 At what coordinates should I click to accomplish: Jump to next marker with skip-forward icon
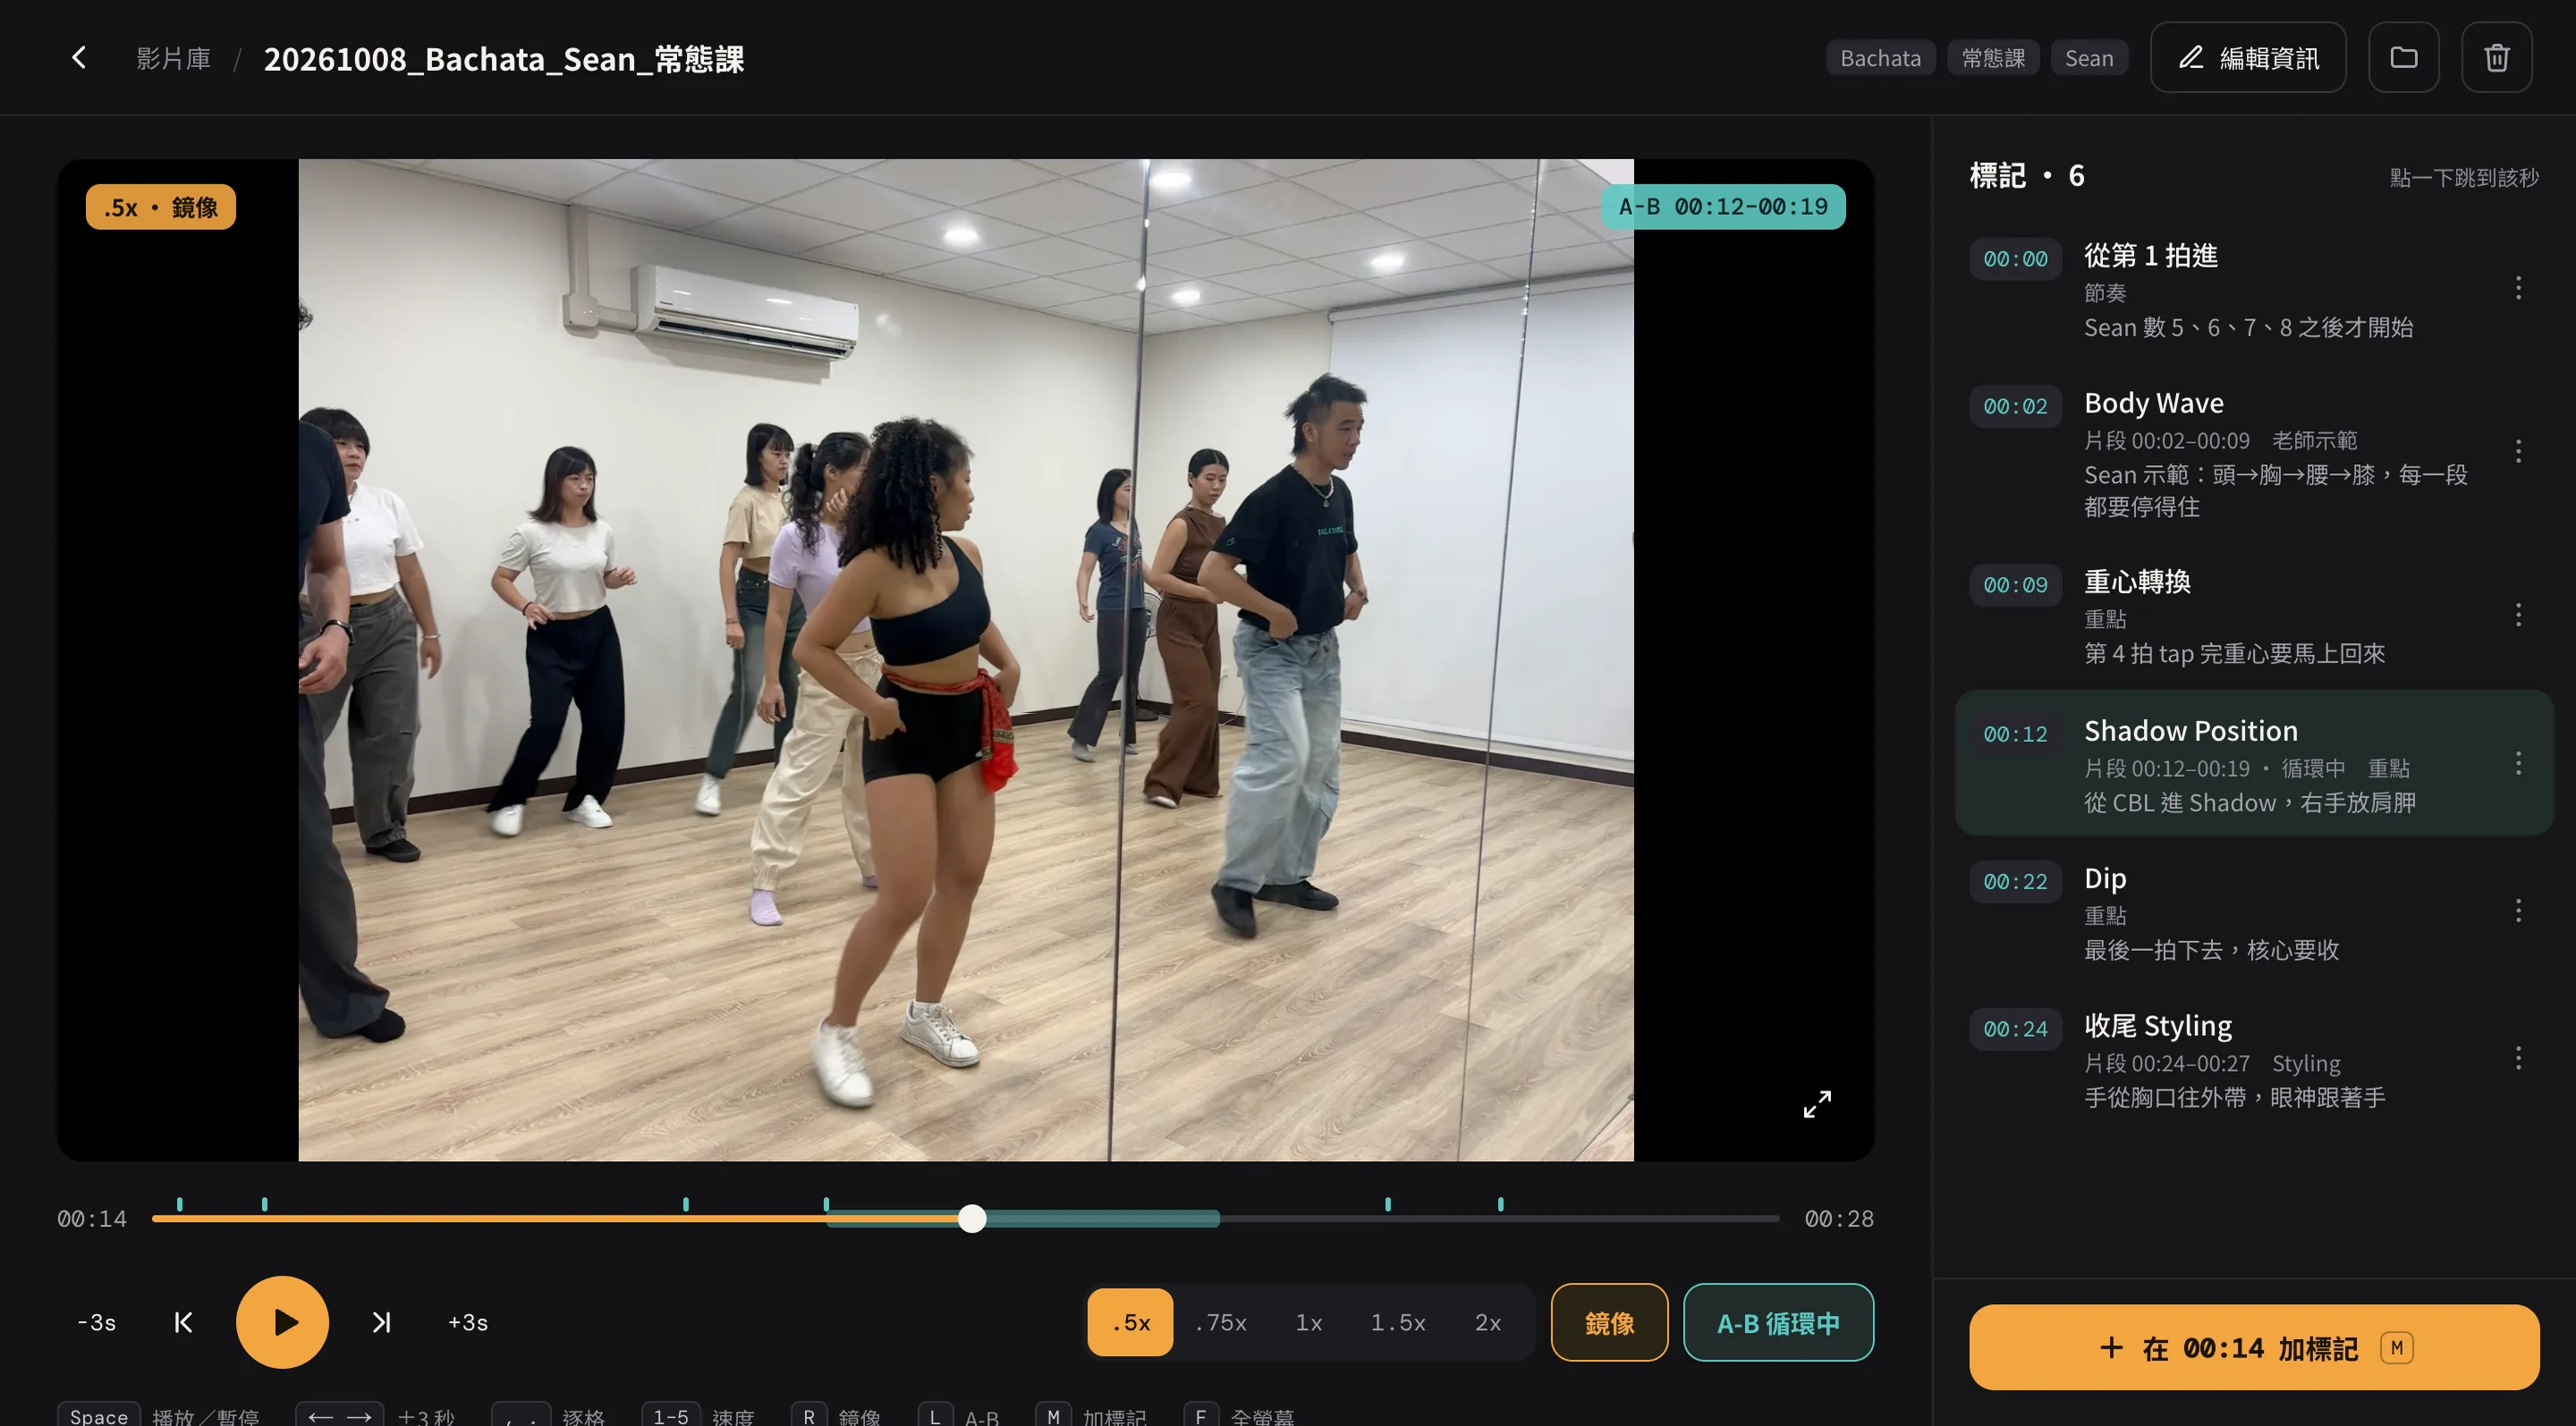(381, 1322)
